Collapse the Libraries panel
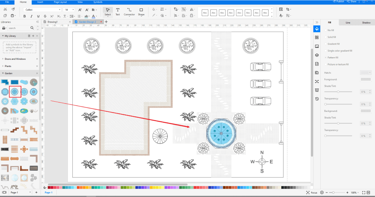Screen dimensions: 375x197 pyautogui.click(x=37, y=22)
